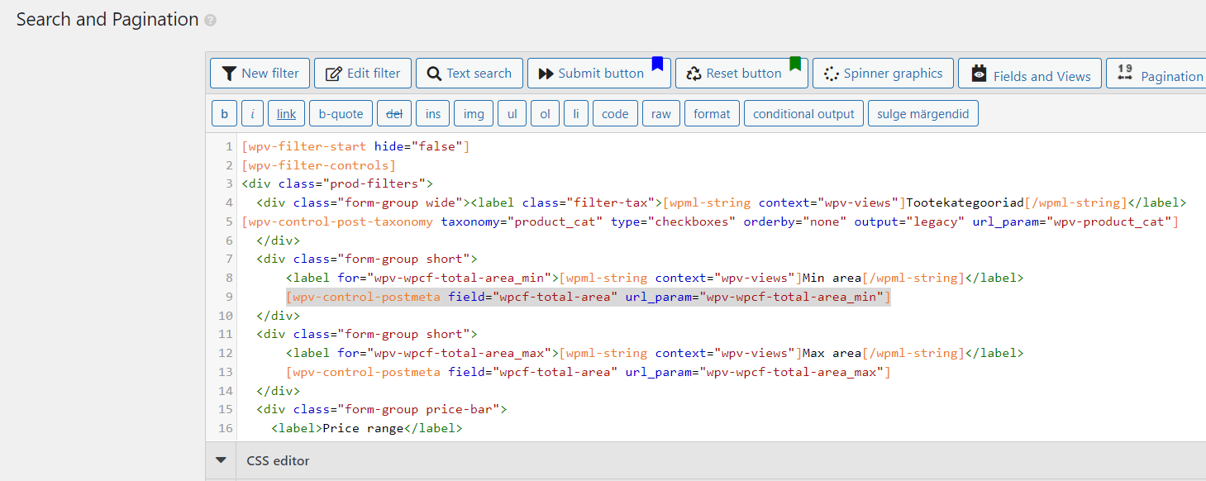Image resolution: width=1206 pixels, height=481 pixels.
Task: Click the eye icon of Fields and Views
Action: point(980,73)
